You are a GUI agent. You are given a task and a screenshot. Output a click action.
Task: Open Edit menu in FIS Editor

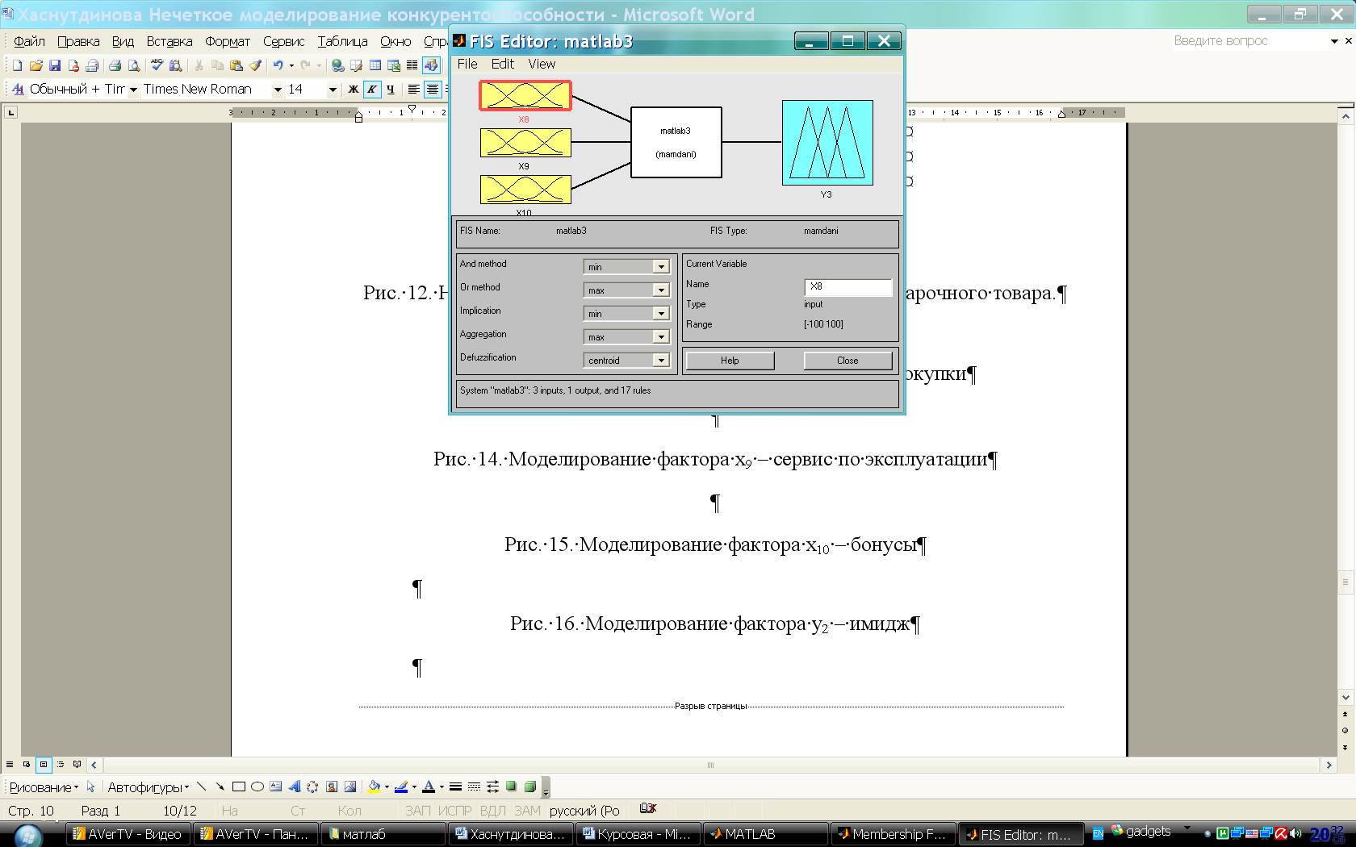[x=502, y=64]
